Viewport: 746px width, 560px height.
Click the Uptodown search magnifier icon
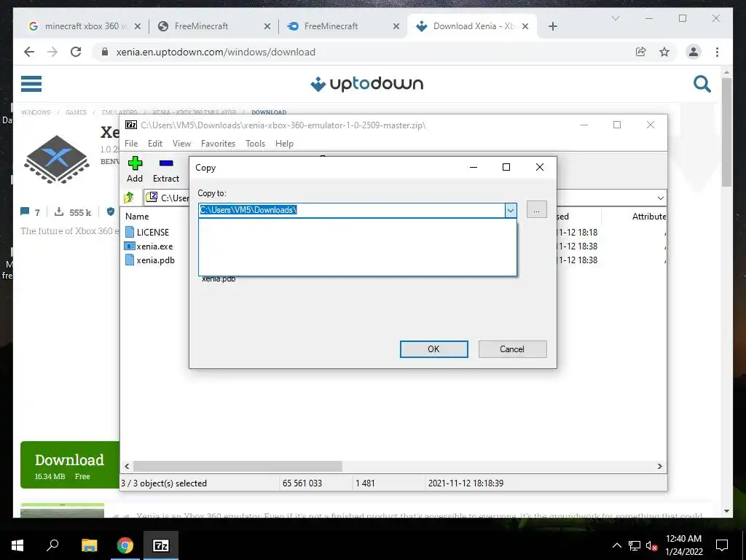702,85
